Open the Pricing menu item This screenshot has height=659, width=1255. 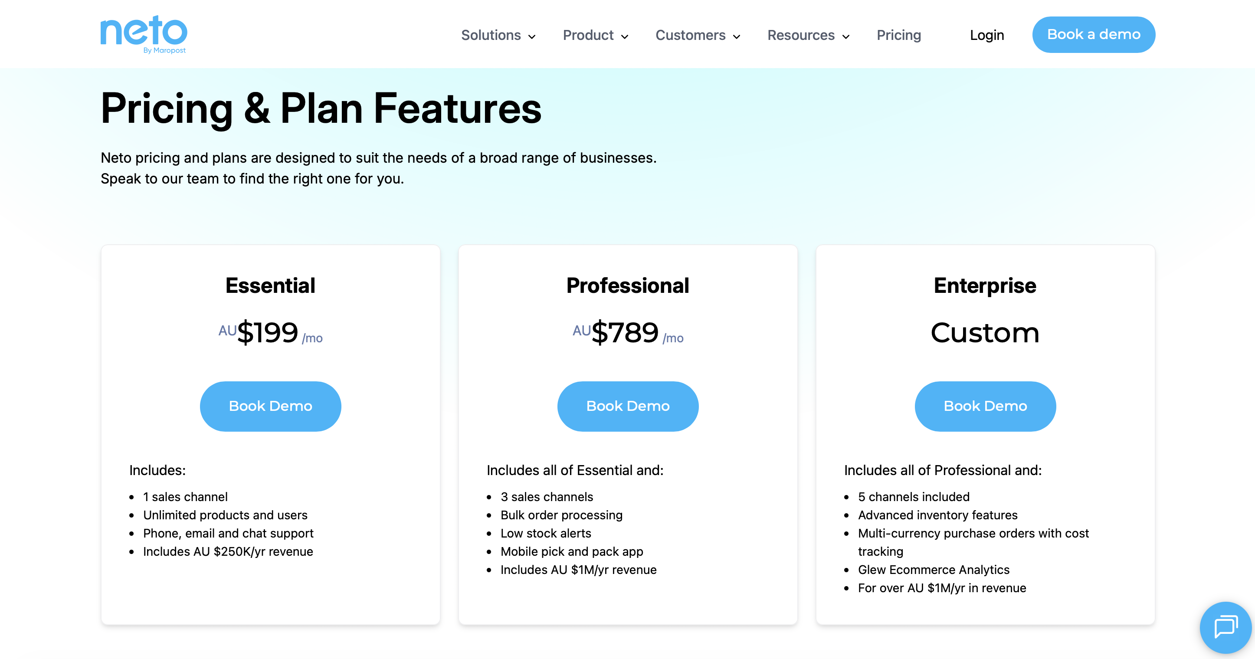click(898, 35)
